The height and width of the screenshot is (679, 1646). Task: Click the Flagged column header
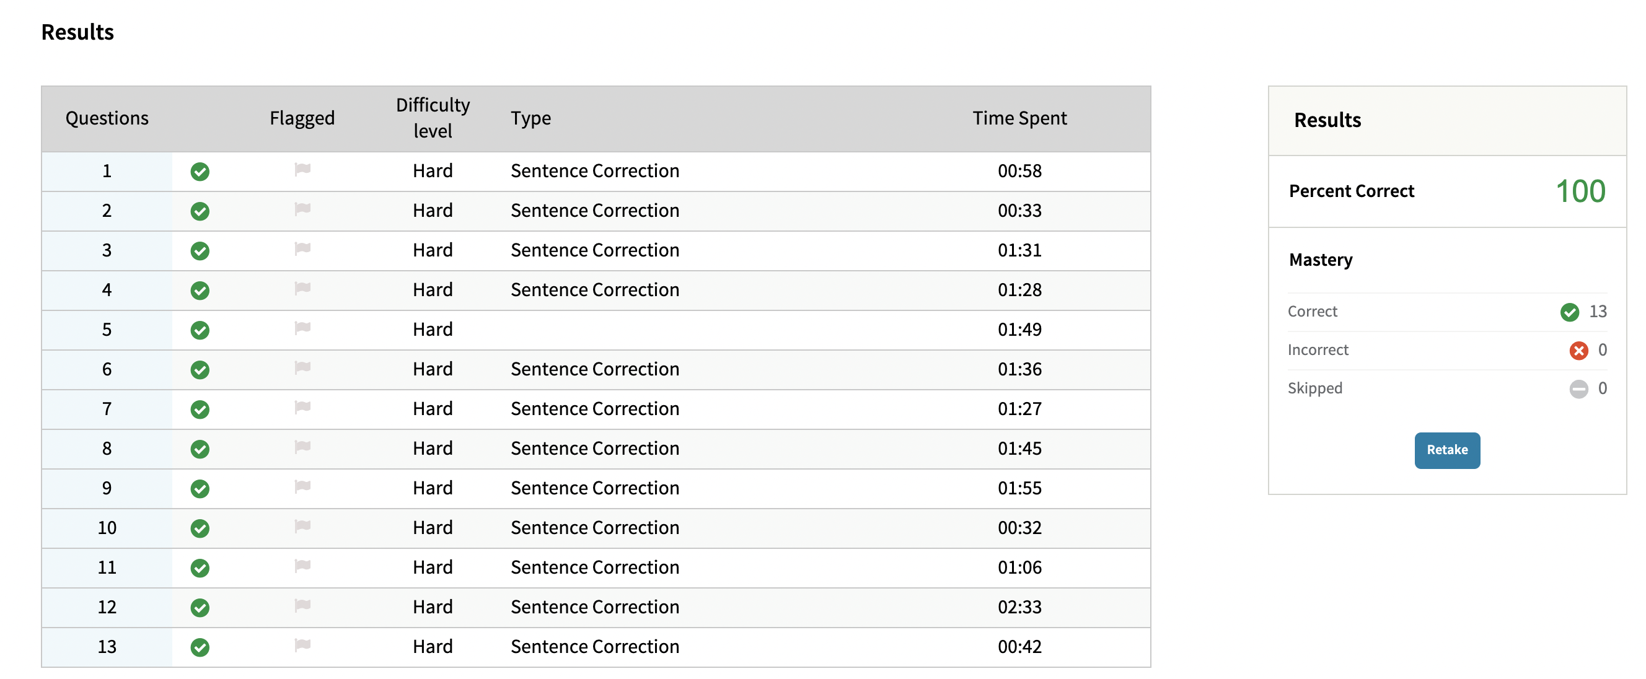(x=302, y=118)
